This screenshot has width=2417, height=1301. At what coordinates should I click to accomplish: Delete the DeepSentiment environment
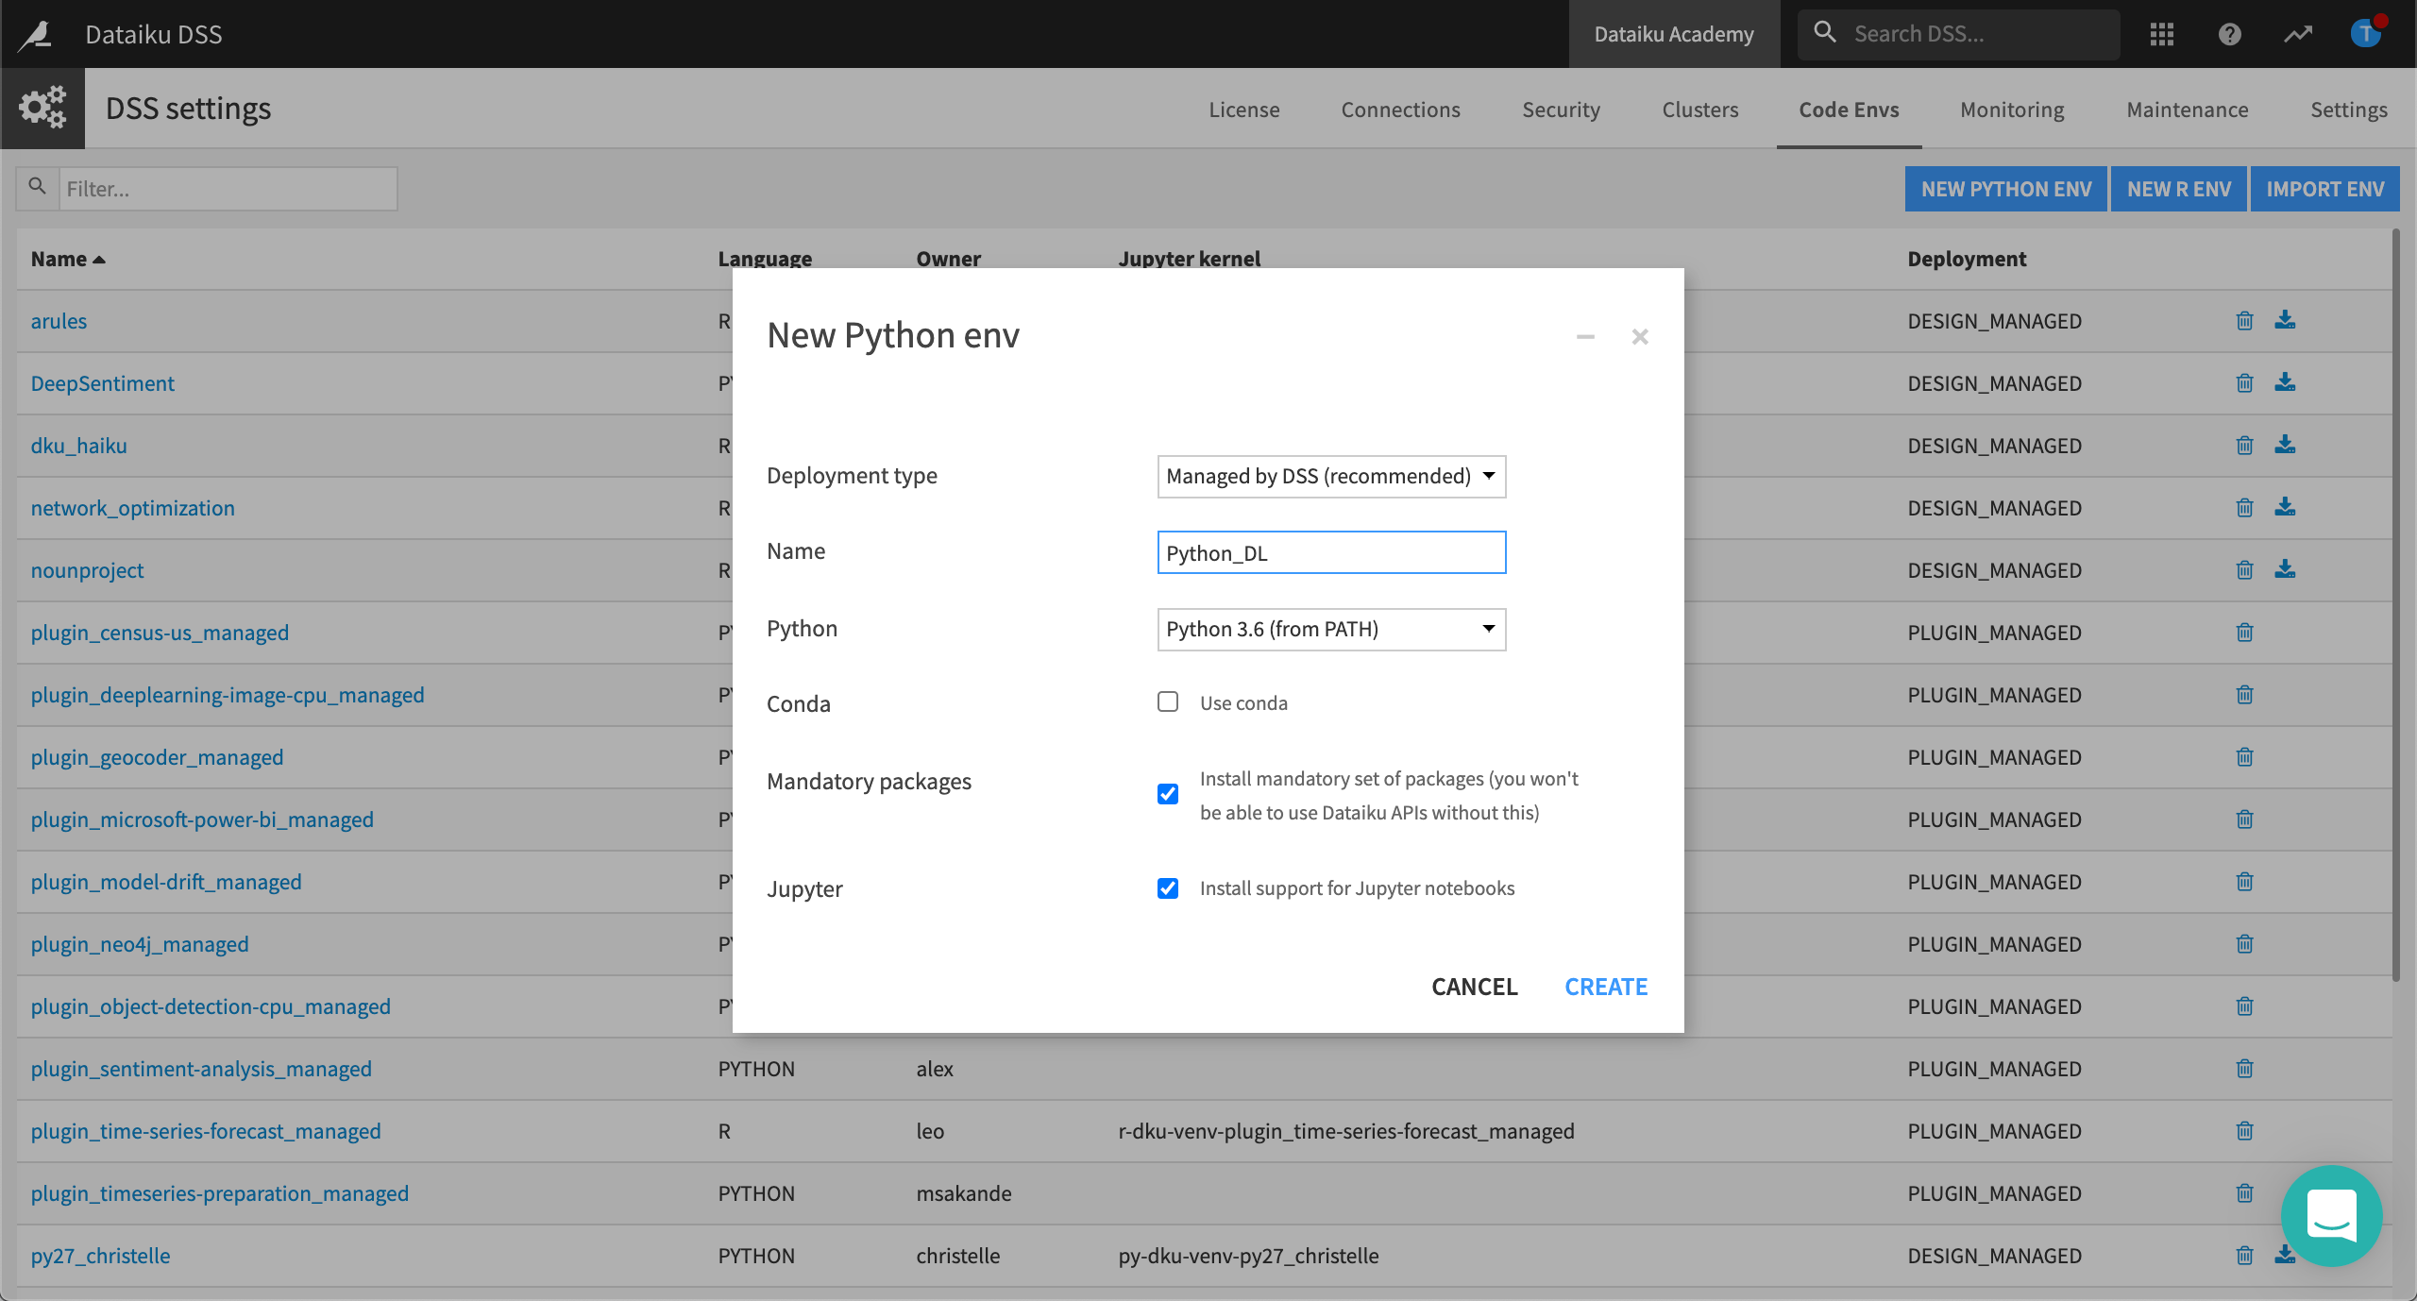[2245, 383]
